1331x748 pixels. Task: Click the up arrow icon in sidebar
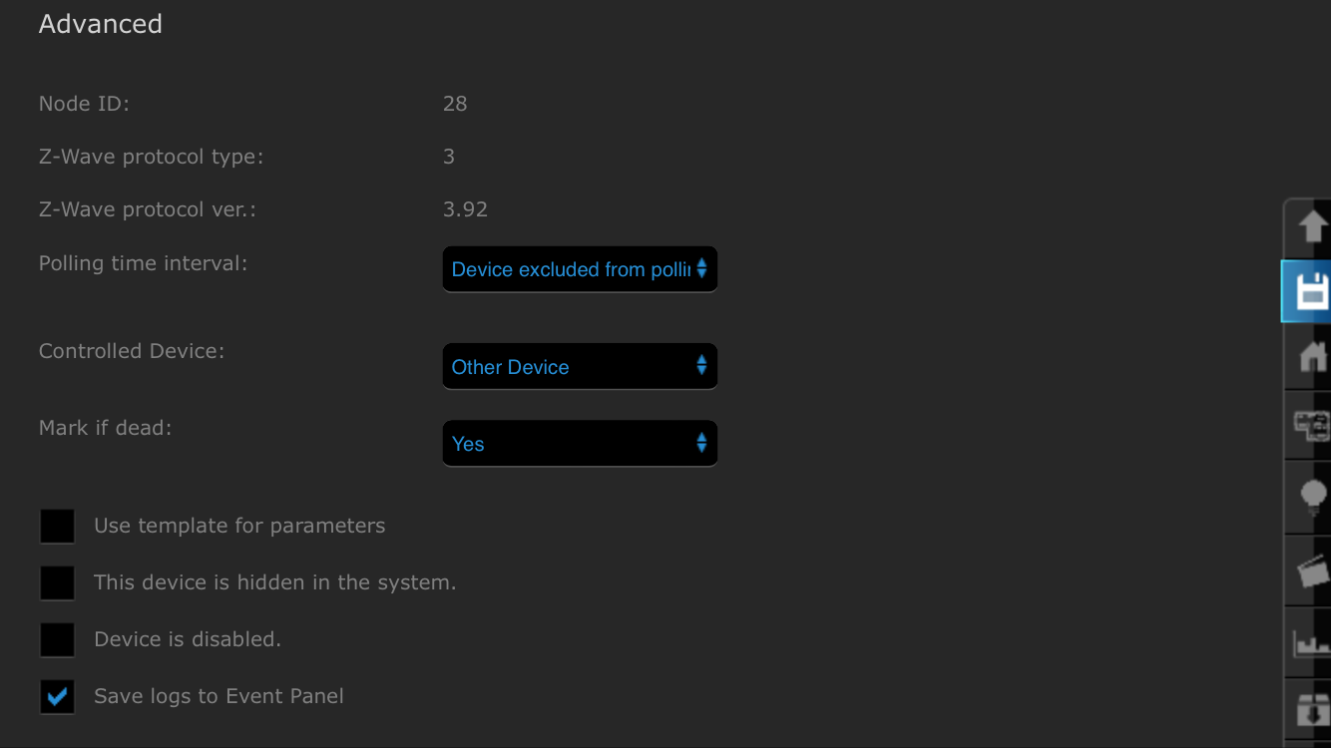[1311, 226]
